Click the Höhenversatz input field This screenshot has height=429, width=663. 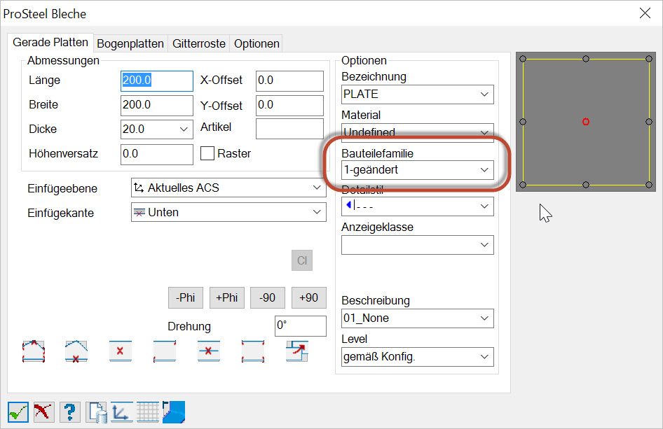pos(157,154)
